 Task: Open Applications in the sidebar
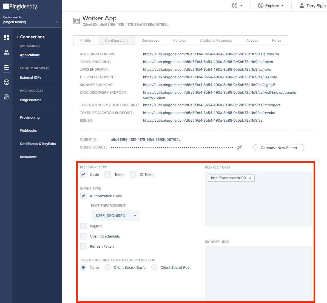pos(30,55)
